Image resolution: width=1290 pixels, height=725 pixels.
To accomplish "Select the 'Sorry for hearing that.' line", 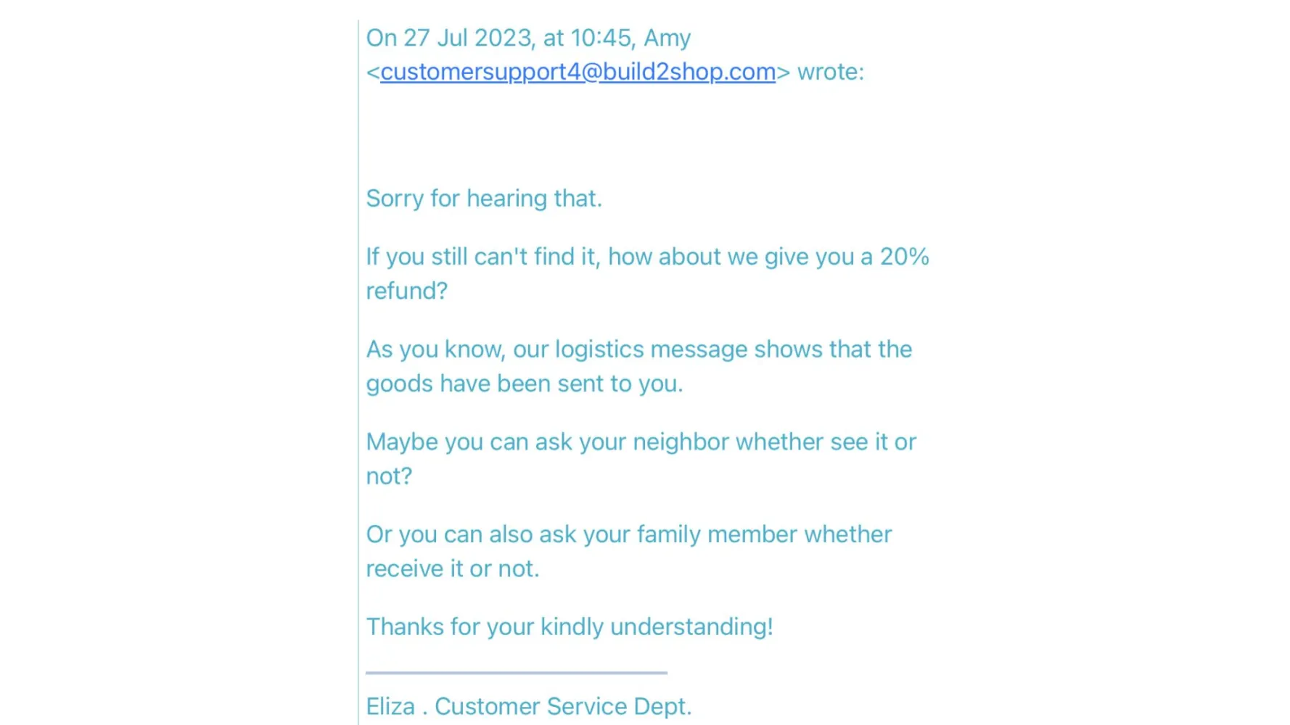I will (484, 198).
